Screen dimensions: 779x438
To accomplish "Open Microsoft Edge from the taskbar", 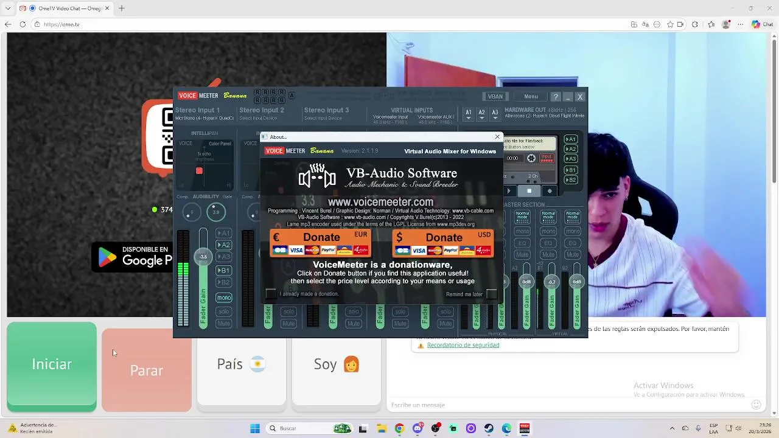I will click(x=506, y=429).
